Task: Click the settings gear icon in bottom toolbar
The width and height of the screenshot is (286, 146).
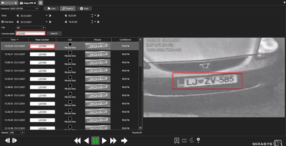Action: 198,140
